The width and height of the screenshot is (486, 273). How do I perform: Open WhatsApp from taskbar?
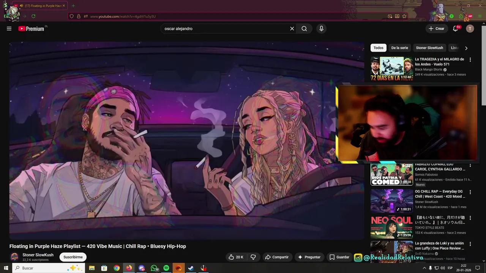click(154, 268)
